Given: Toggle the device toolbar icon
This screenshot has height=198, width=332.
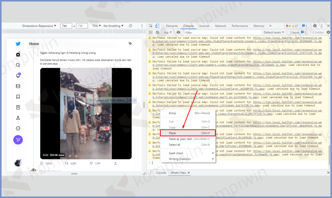Looking at the screenshot, I should pos(157,26).
